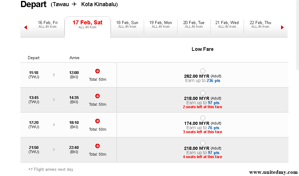The width and height of the screenshot is (299, 176).
Task: Click the chevron arrow in the 17:20 flight row
Action: (54, 125)
